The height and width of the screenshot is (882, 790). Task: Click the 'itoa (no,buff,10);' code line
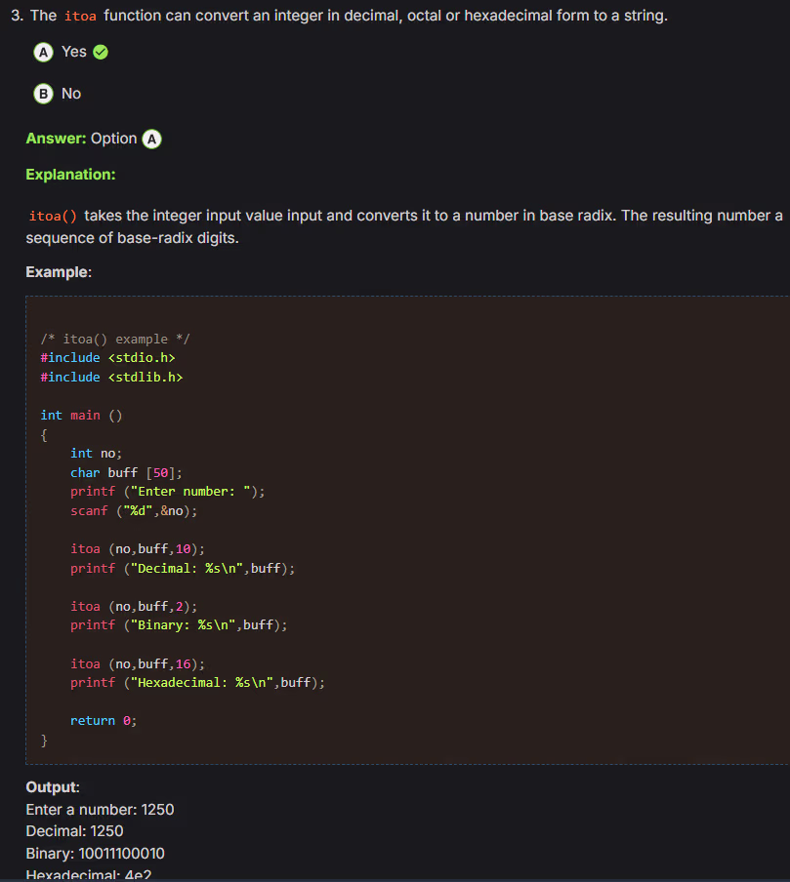138,548
